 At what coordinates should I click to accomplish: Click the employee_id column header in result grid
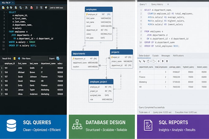click(10, 64)
